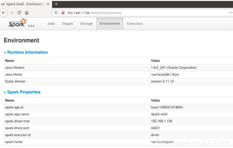Image resolution: width=233 pixels, height=148 pixels.
Task: Select the Spark shell - Environment tab
Action: (x=25, y=4)
